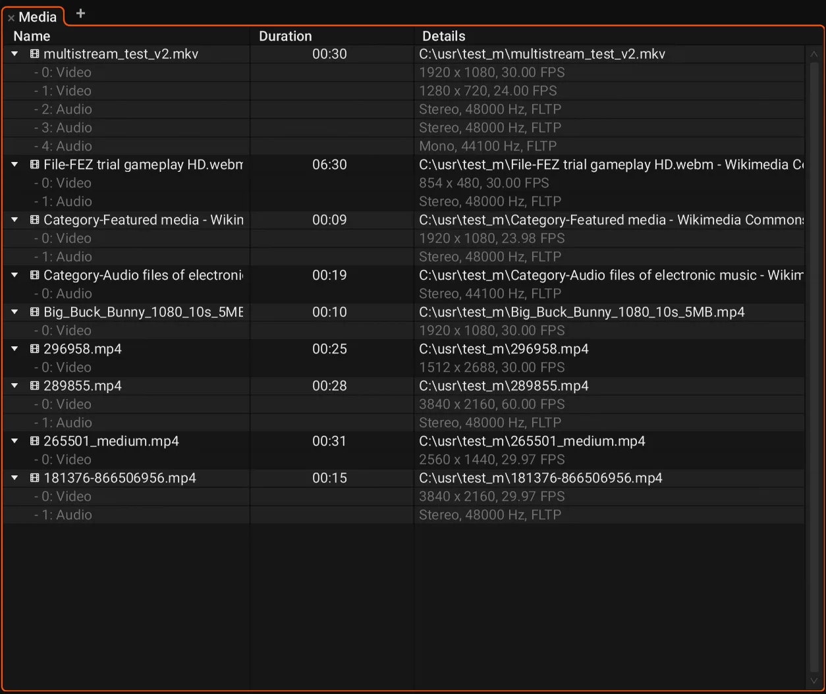Sort by the Details column header

click(444, 36)
